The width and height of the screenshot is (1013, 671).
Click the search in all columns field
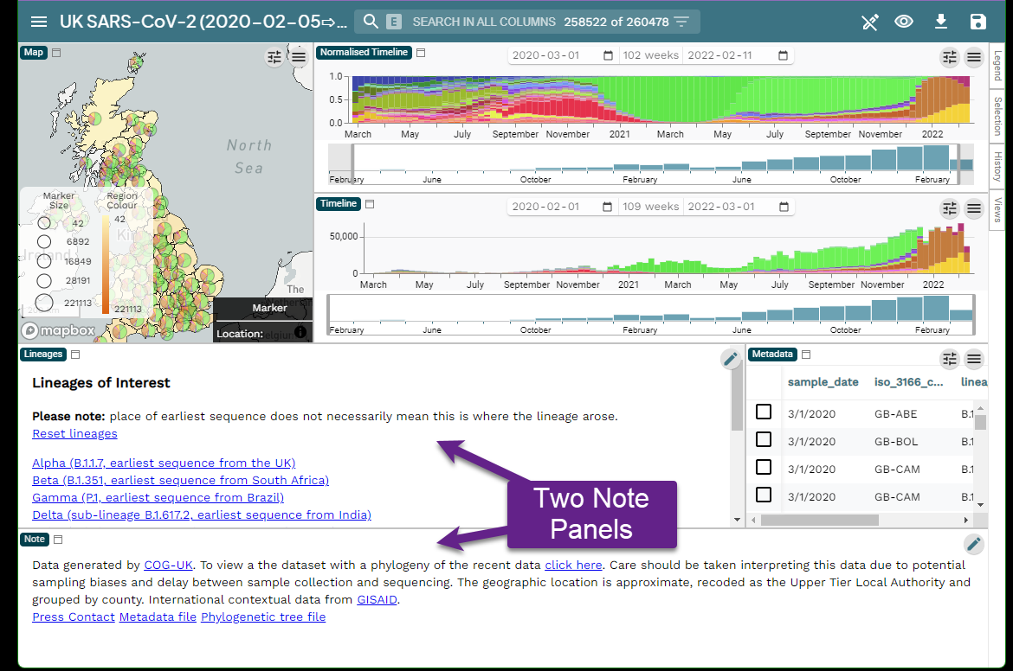[x=484, y=22]
